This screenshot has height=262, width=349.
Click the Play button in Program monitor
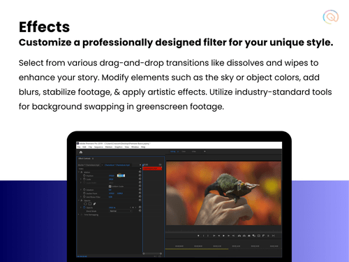(x=223, y=235)
